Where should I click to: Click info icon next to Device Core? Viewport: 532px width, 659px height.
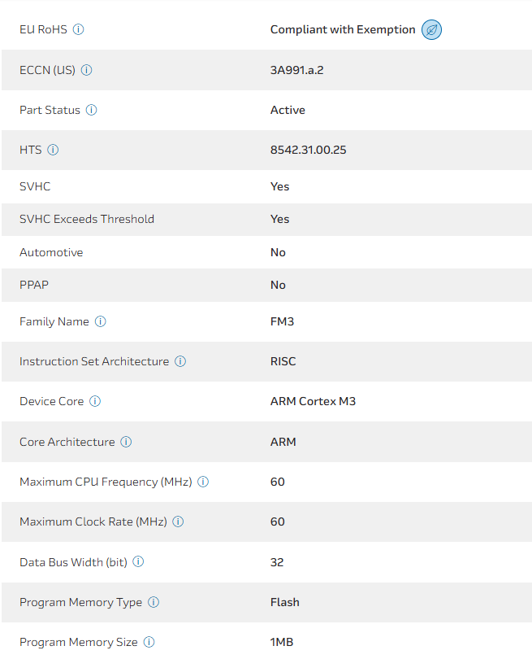95,401
